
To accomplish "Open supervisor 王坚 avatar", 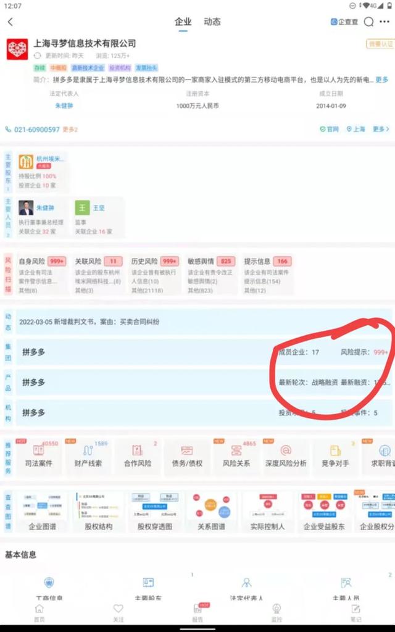I will pos(82,208).
